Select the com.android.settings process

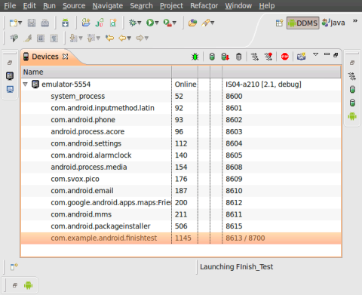click(181, 143)
